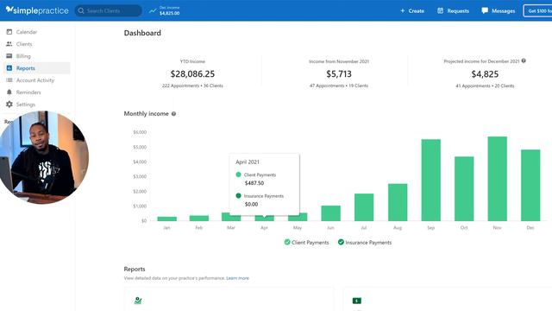
Task: Click the SimplePractice logo
Action: point(37,10)
